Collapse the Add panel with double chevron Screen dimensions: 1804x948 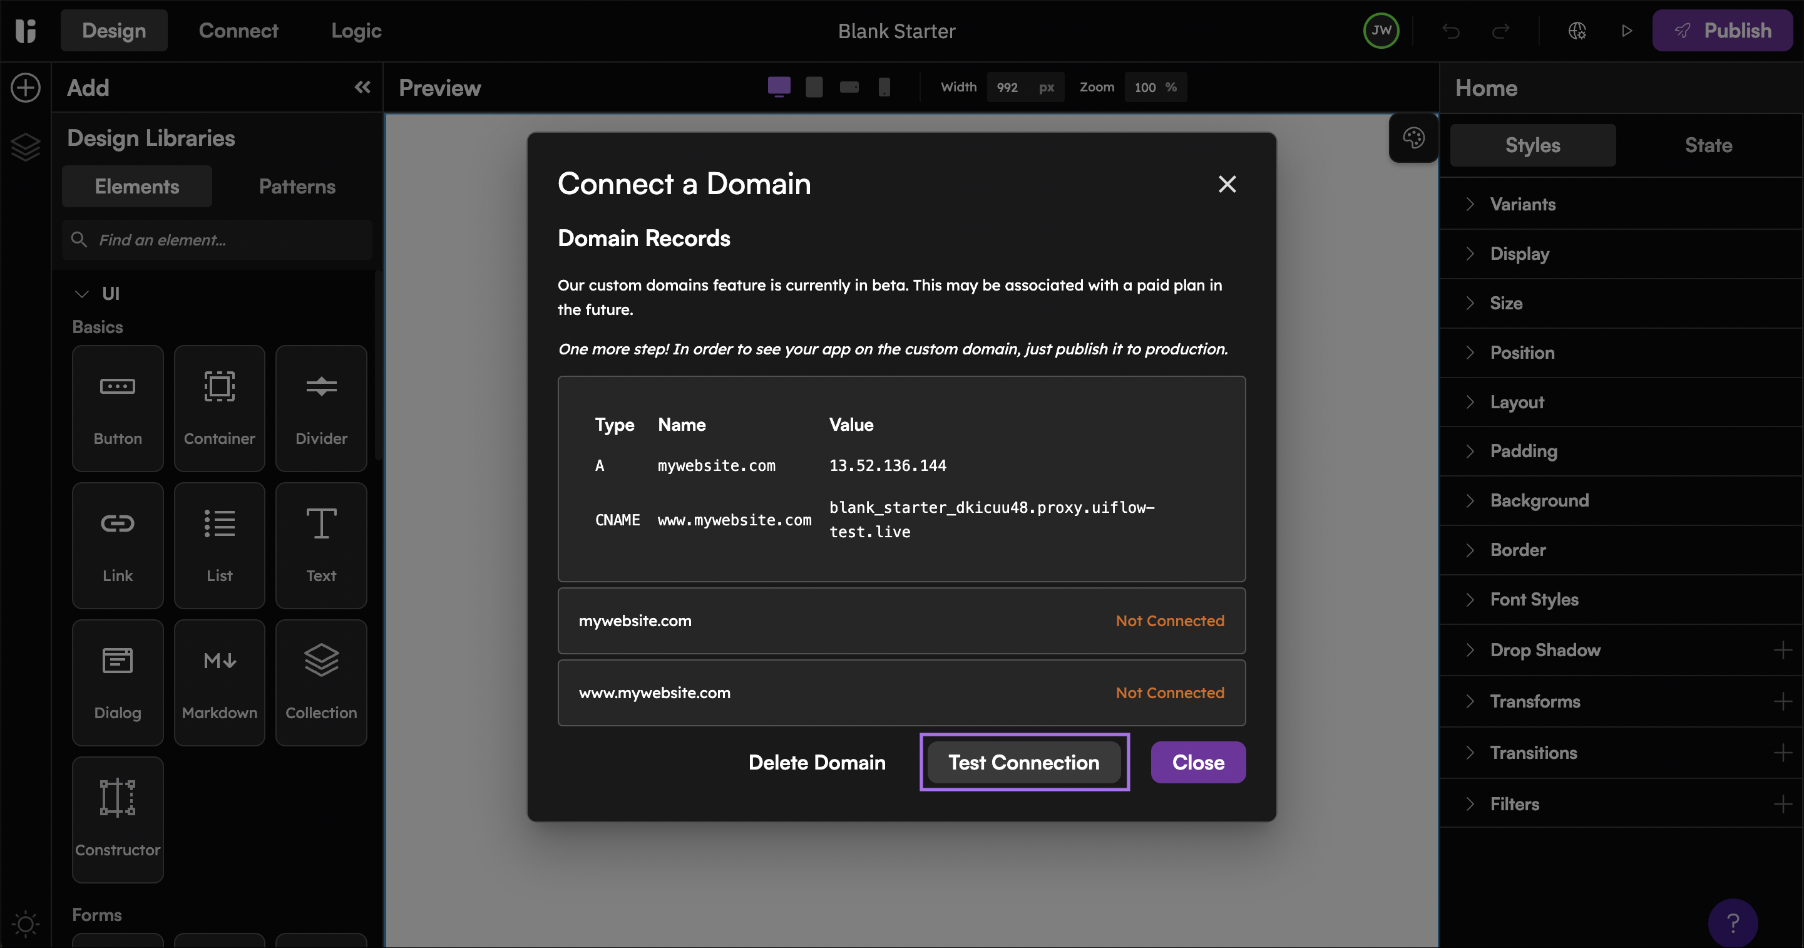[x=362, y=87]
